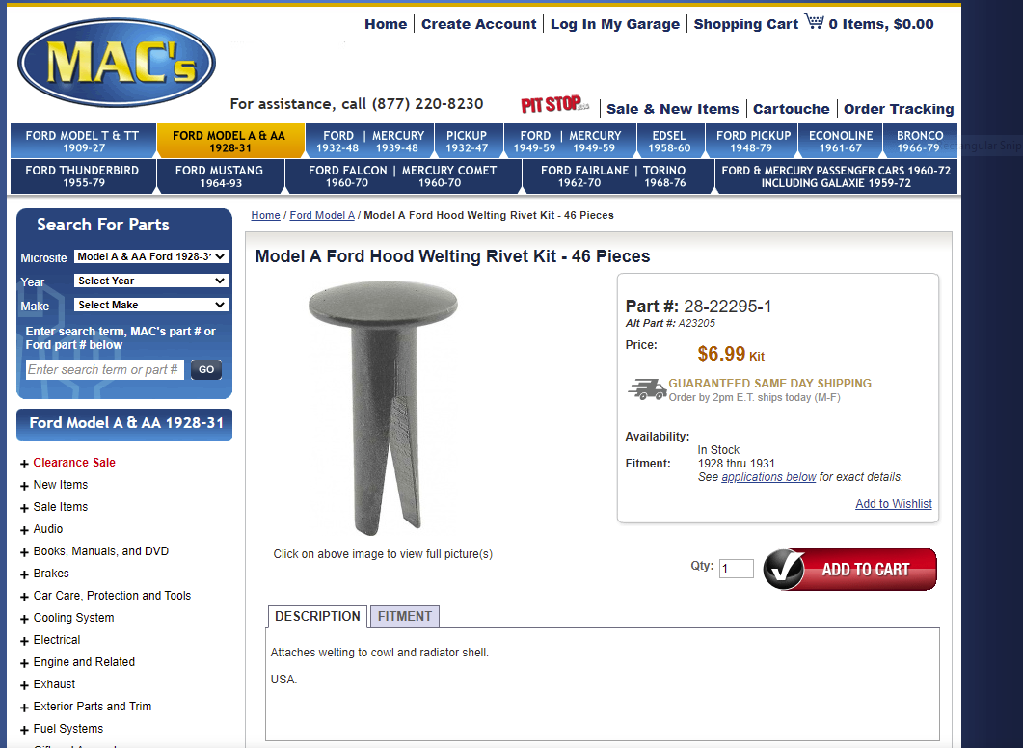Screen dimensions: 1023x748
Task: Open Ford Mustang 1964-93 menu
Action: click(220, 176)
